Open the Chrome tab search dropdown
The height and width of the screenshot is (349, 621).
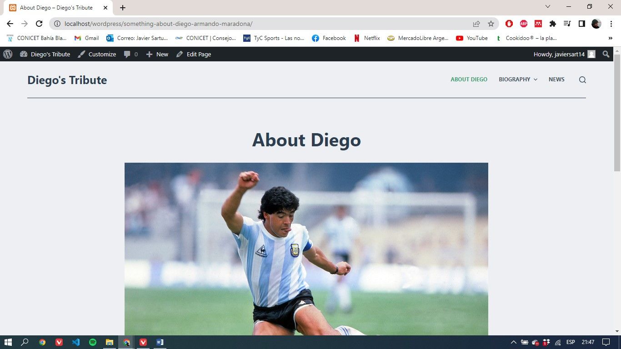(548, 7)
